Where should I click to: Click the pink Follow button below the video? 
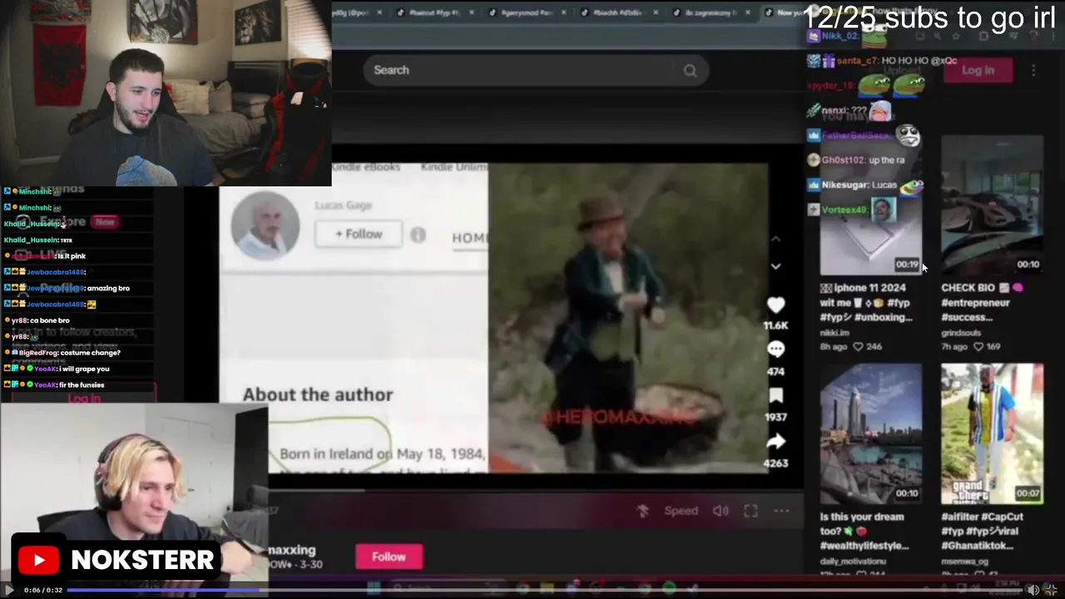[x=389, y=557]
